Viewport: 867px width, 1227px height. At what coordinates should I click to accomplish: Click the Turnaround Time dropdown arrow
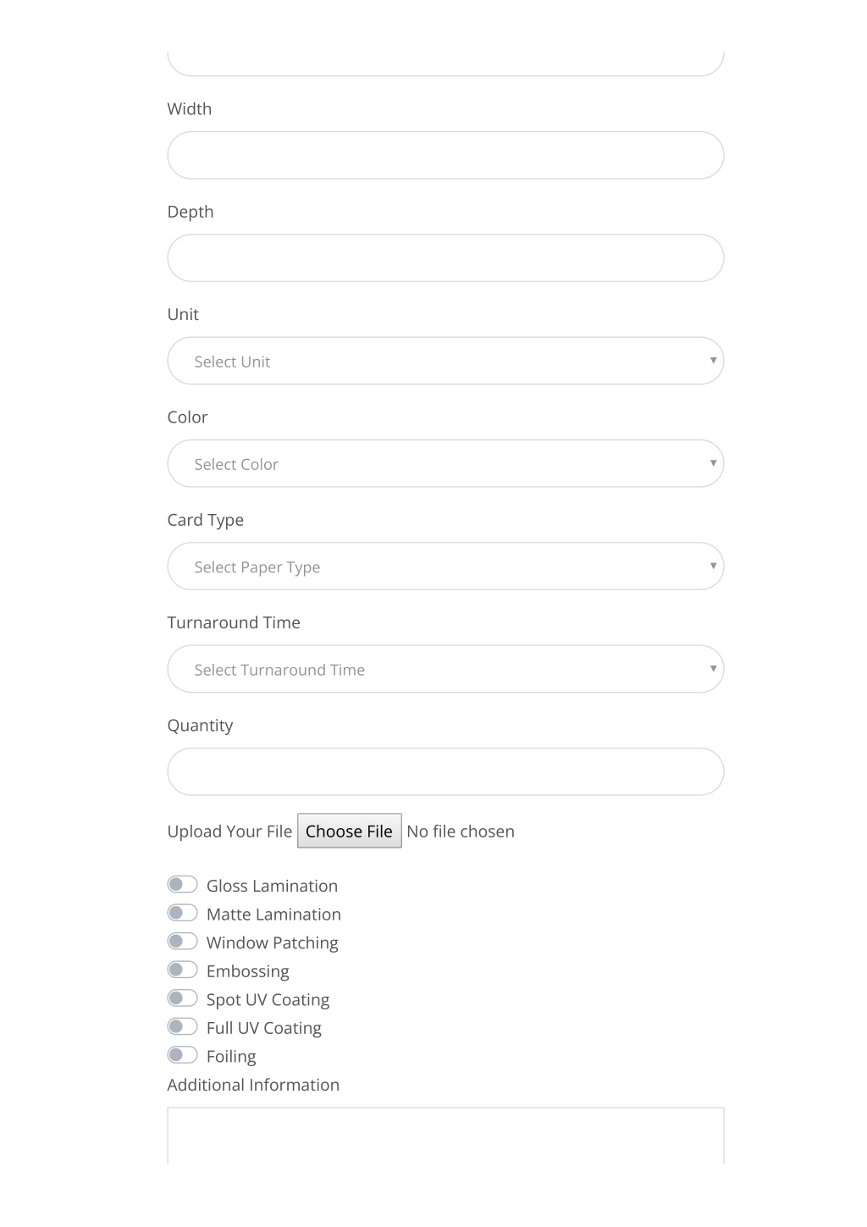click(x=713, y=669)
